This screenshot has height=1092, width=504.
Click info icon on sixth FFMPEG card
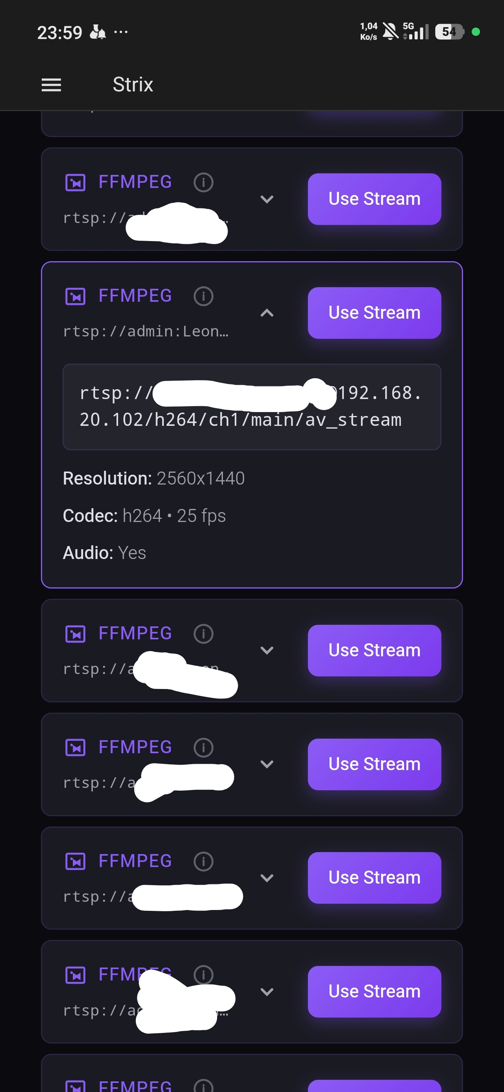(204, 975)
